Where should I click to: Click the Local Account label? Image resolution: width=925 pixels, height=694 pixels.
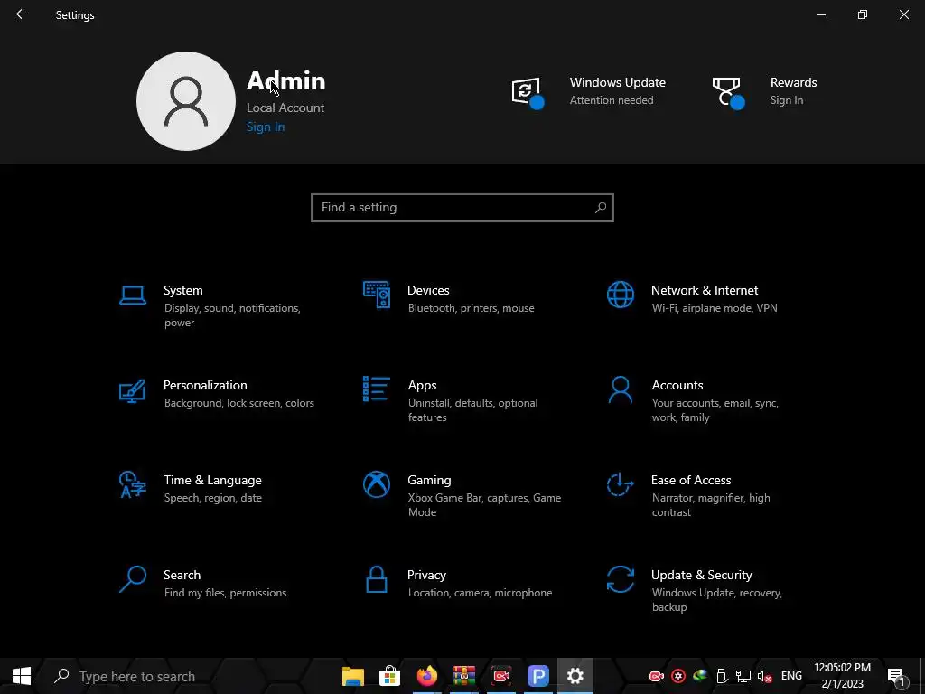[285, 108]
